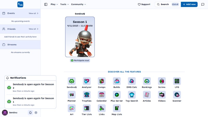Open the Streams section header
208x117 pixels.
[20, 44]
